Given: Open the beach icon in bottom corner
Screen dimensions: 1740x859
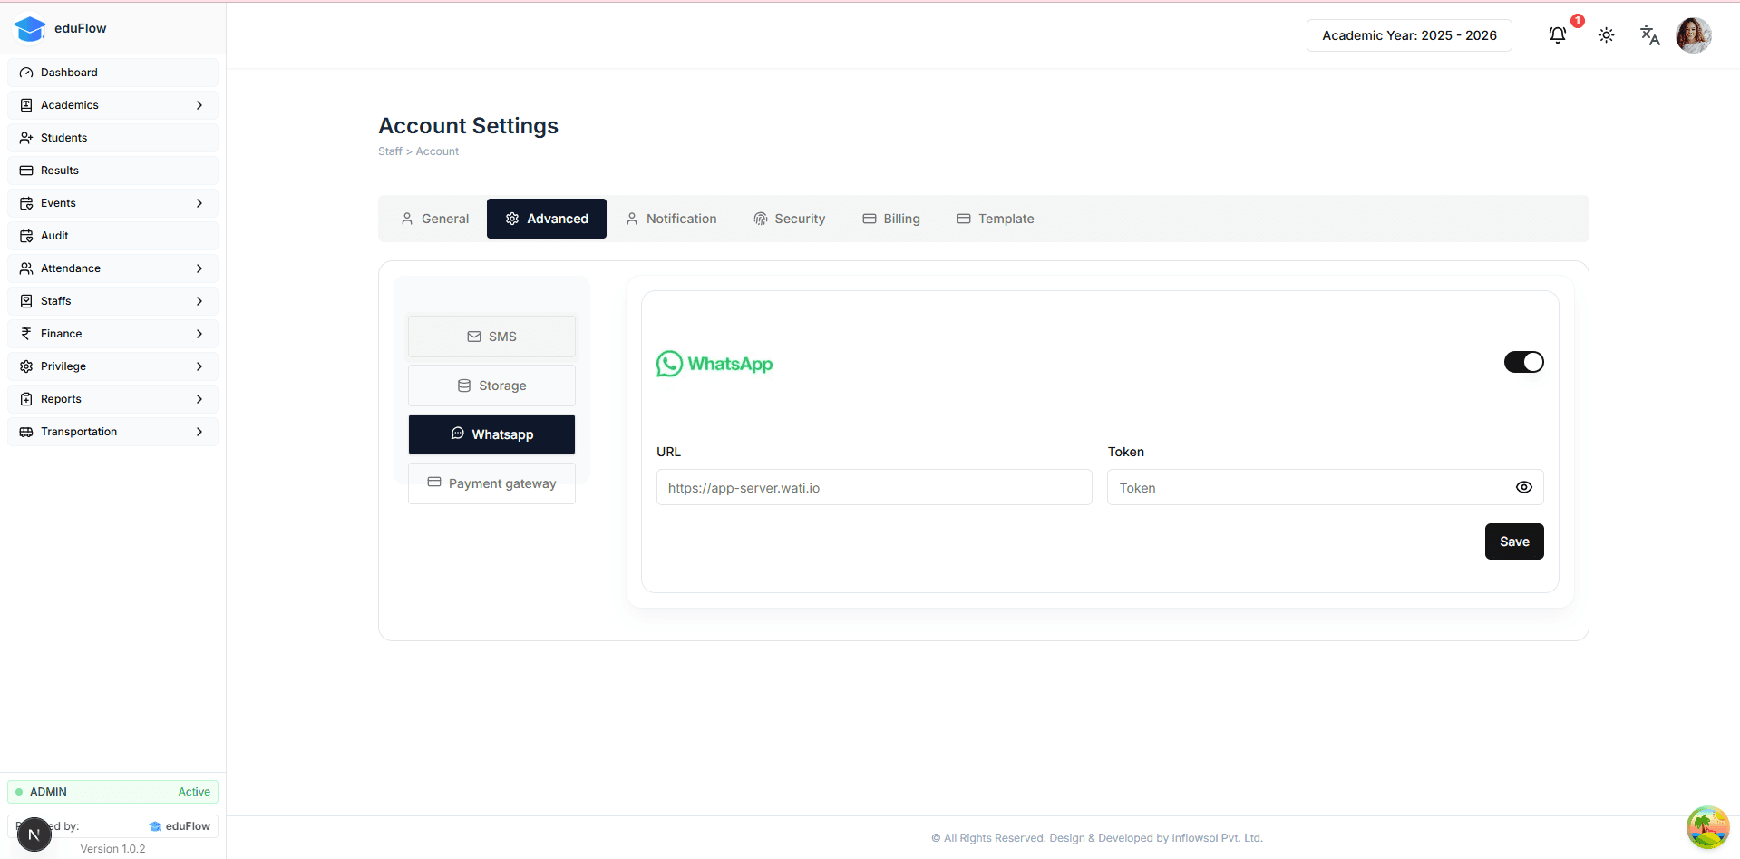Looking at the screenshot, I should tap(1706, 826).
